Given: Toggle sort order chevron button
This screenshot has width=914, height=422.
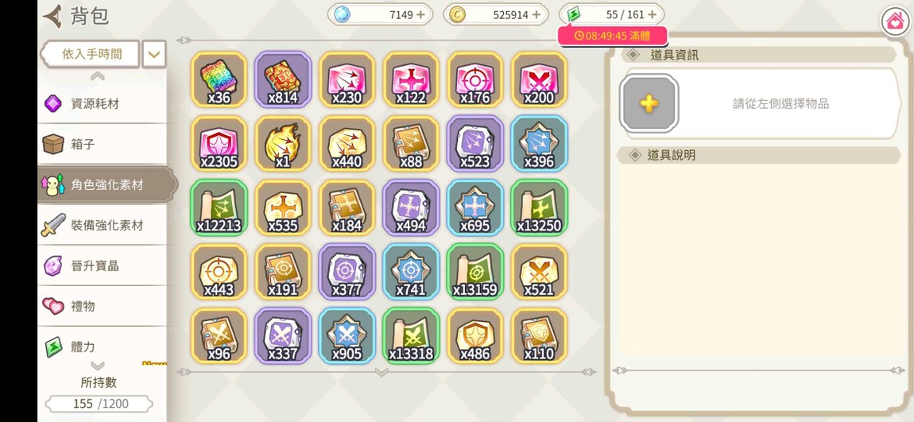Looking at the screenshot, I should click(x=153, y=54).
